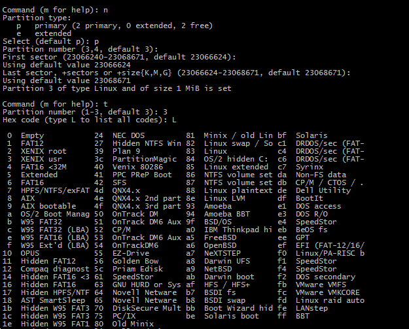Click the 'FreeBSD' type entry
The image size is (409, 329).
tap(220, 237)
